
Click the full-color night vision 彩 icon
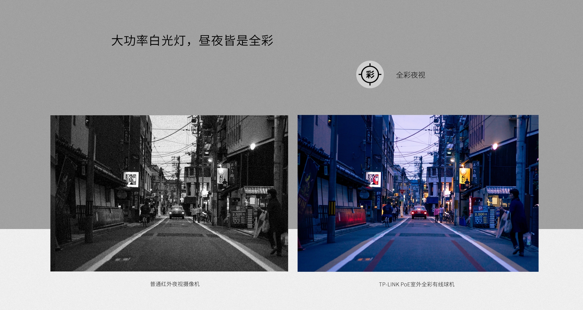click(x=370, y=75)
